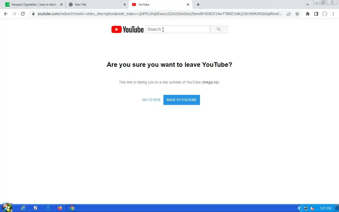Click the lock icon in address bar

(33, 14)
